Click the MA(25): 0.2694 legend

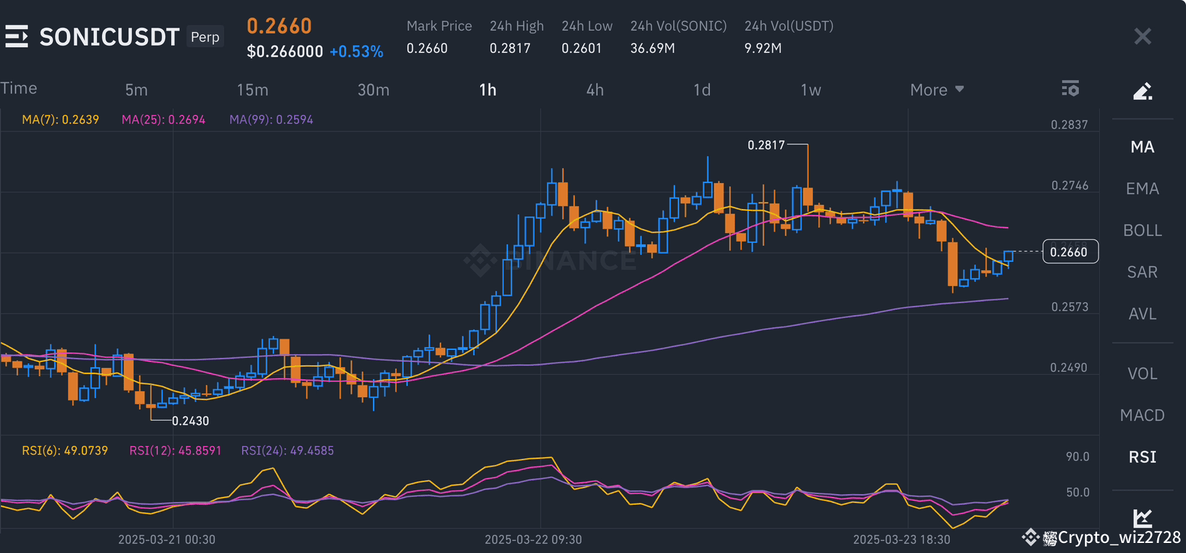click(163, 120)
